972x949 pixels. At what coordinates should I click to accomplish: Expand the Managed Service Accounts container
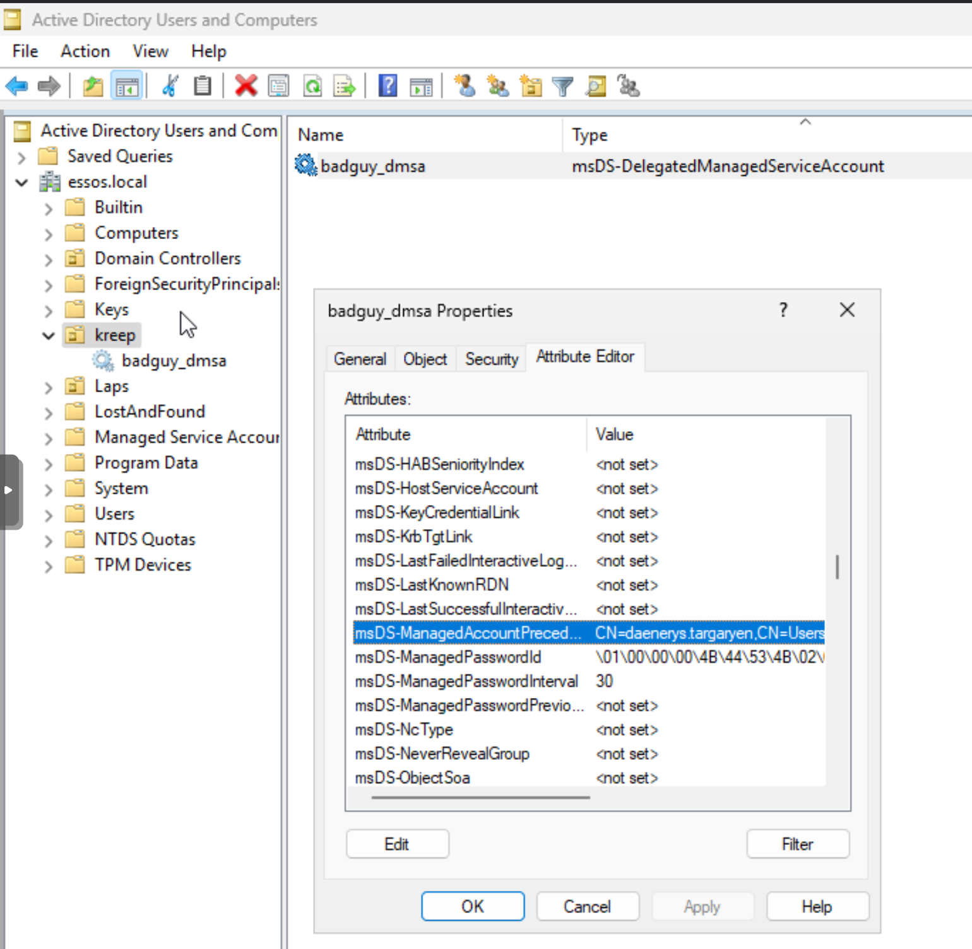click(x=49, y=438)
